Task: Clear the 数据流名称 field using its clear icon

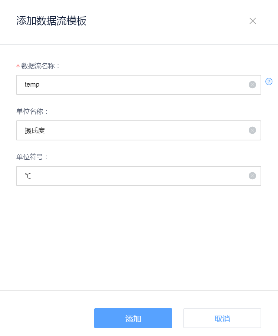Action: coord(252,85)
